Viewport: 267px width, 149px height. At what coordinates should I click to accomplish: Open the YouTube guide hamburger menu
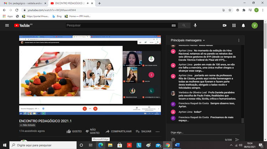(7, 25)
